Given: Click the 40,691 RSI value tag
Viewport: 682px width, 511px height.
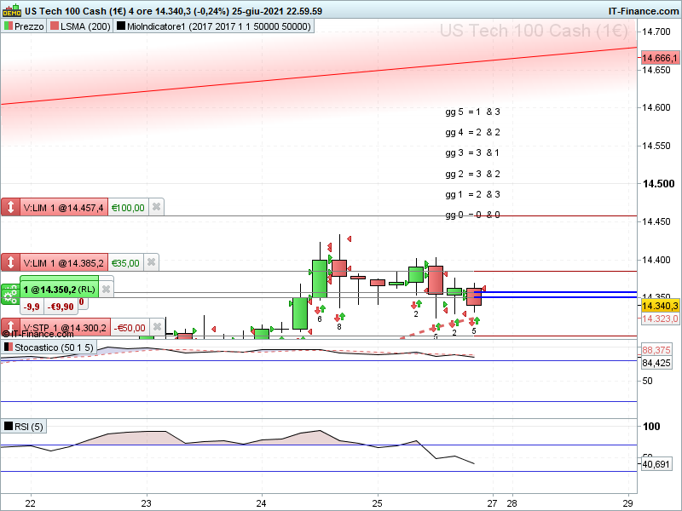Looking at the screenshot, I should [x=656, y=464].
